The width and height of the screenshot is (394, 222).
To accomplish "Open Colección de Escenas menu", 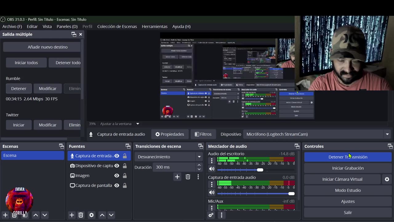I will pyautogui.click(x=117, y=26).
